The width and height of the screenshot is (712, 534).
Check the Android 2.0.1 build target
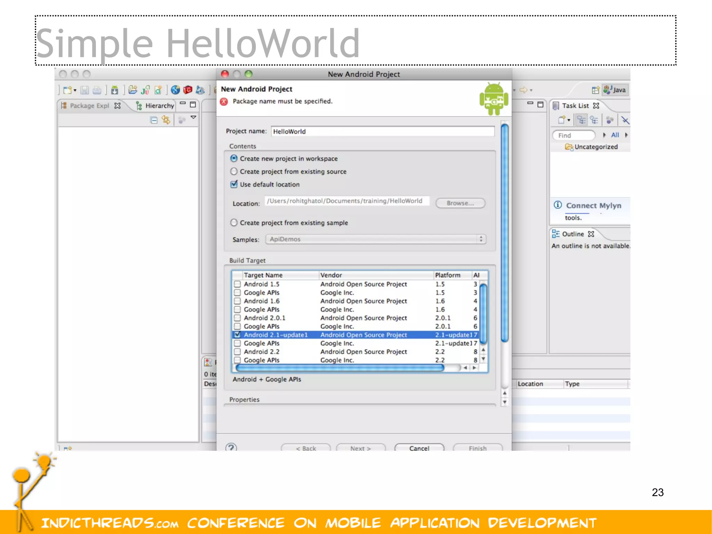(x=237, y=318)
